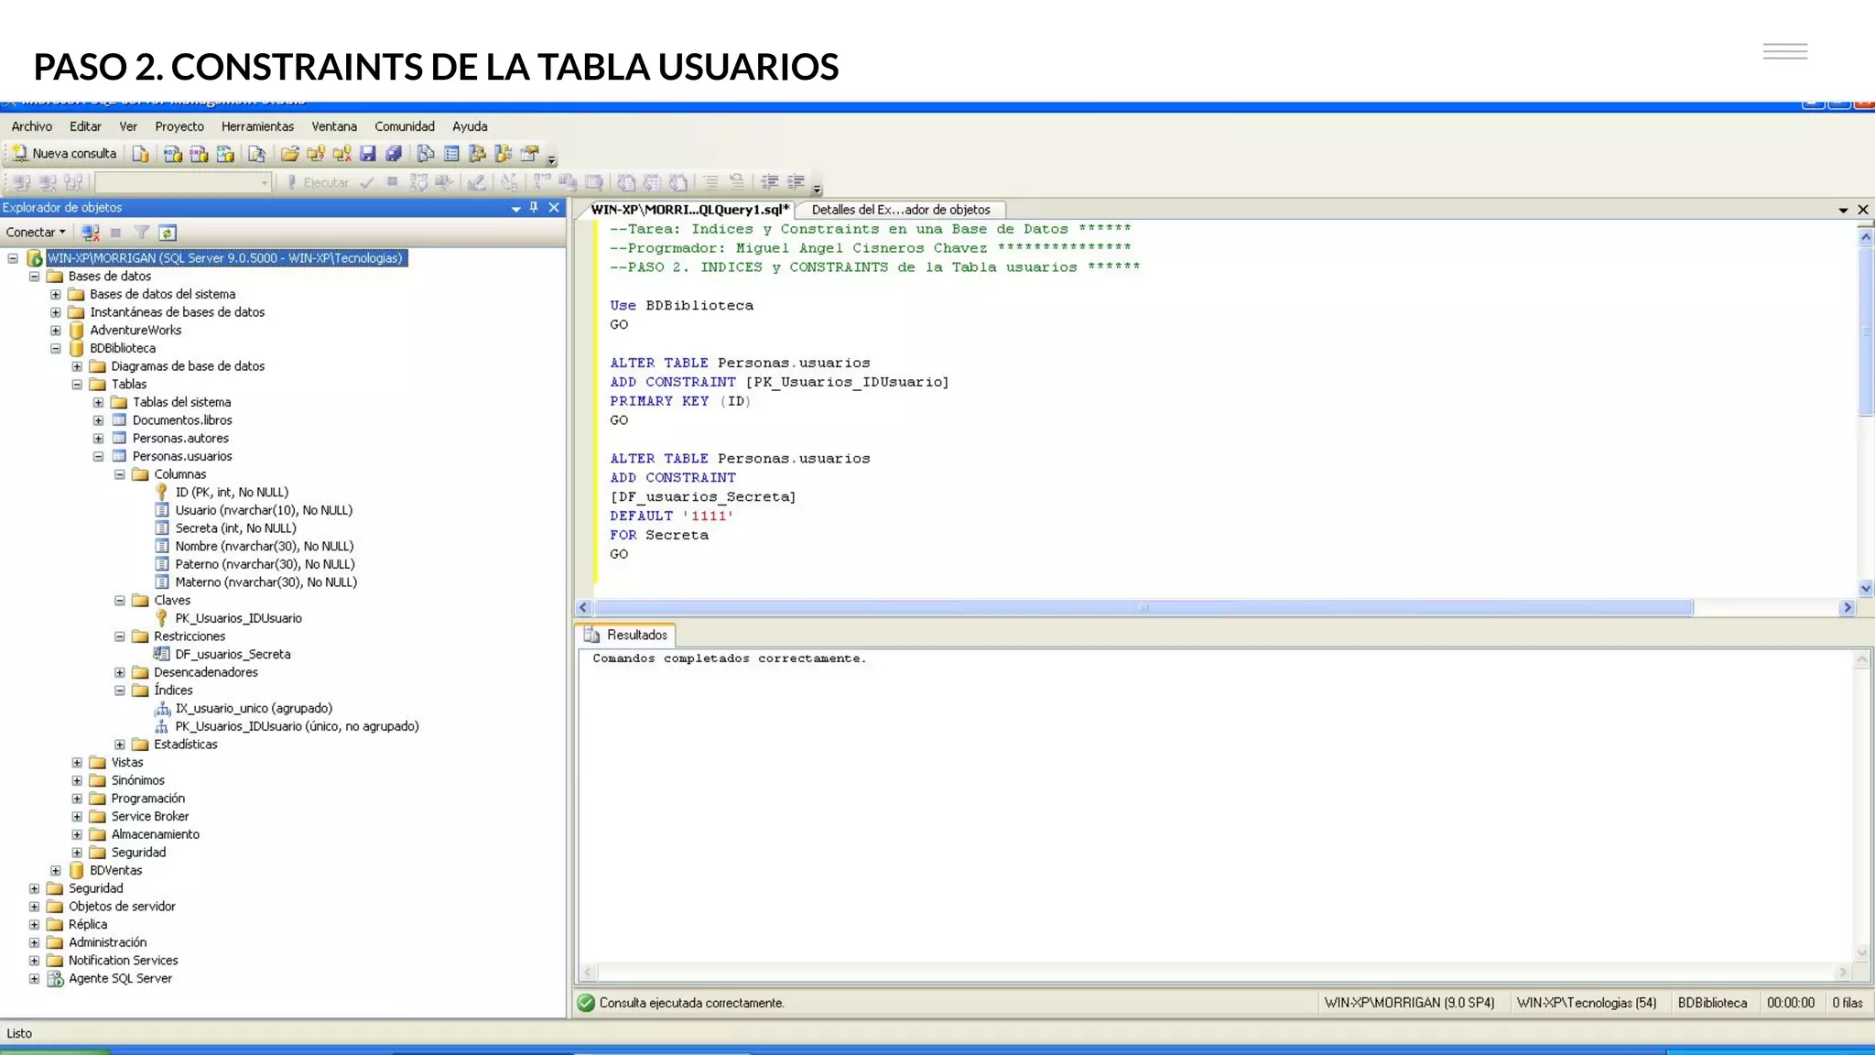Open the Comunidad menu
The width and height of the screenshot is (1875, 1055).
pos(405,126)
